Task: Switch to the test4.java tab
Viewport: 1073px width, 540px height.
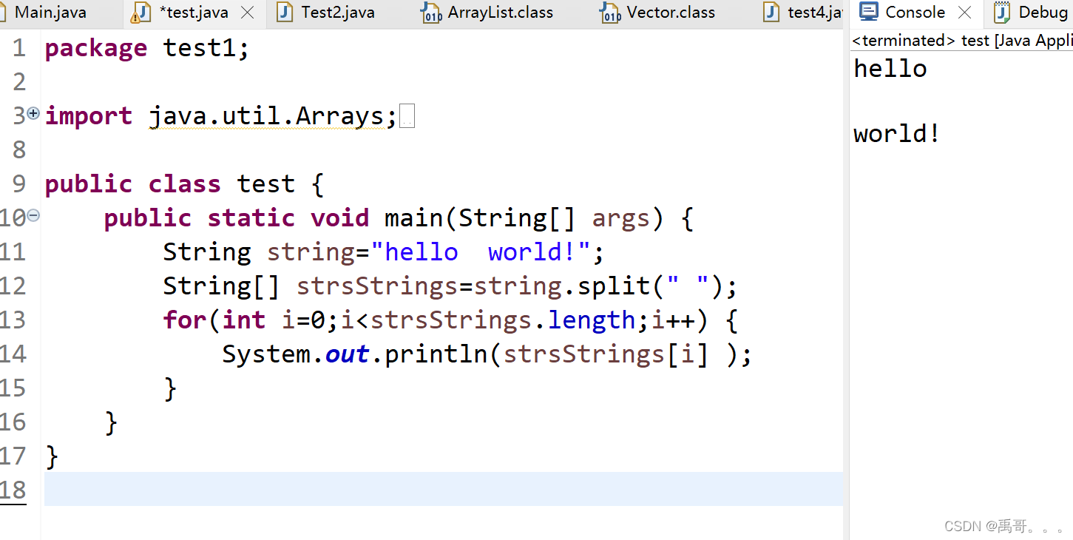Action: pyautogui.click(x=816, y=13)
